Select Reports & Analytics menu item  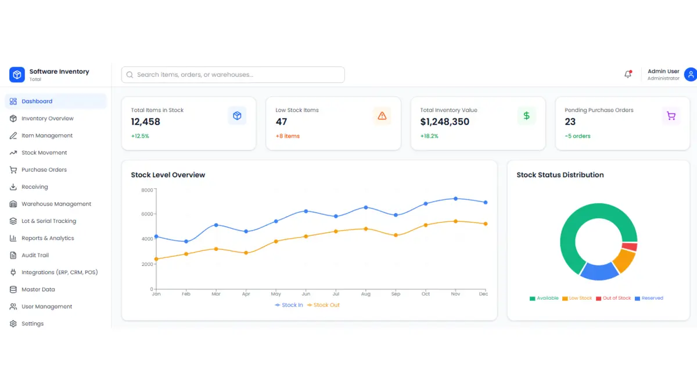pos(48,238)
